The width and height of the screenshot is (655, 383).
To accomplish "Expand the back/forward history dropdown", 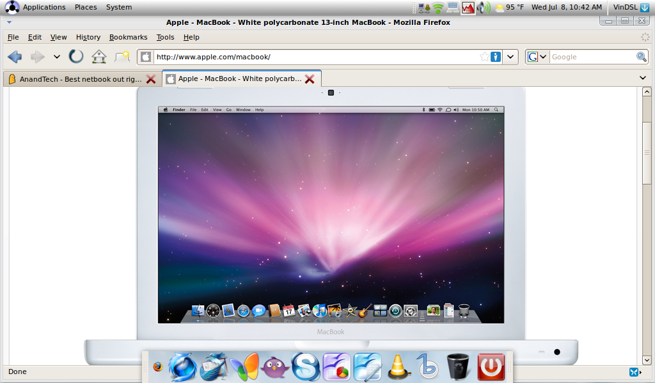I will [56, 57].
